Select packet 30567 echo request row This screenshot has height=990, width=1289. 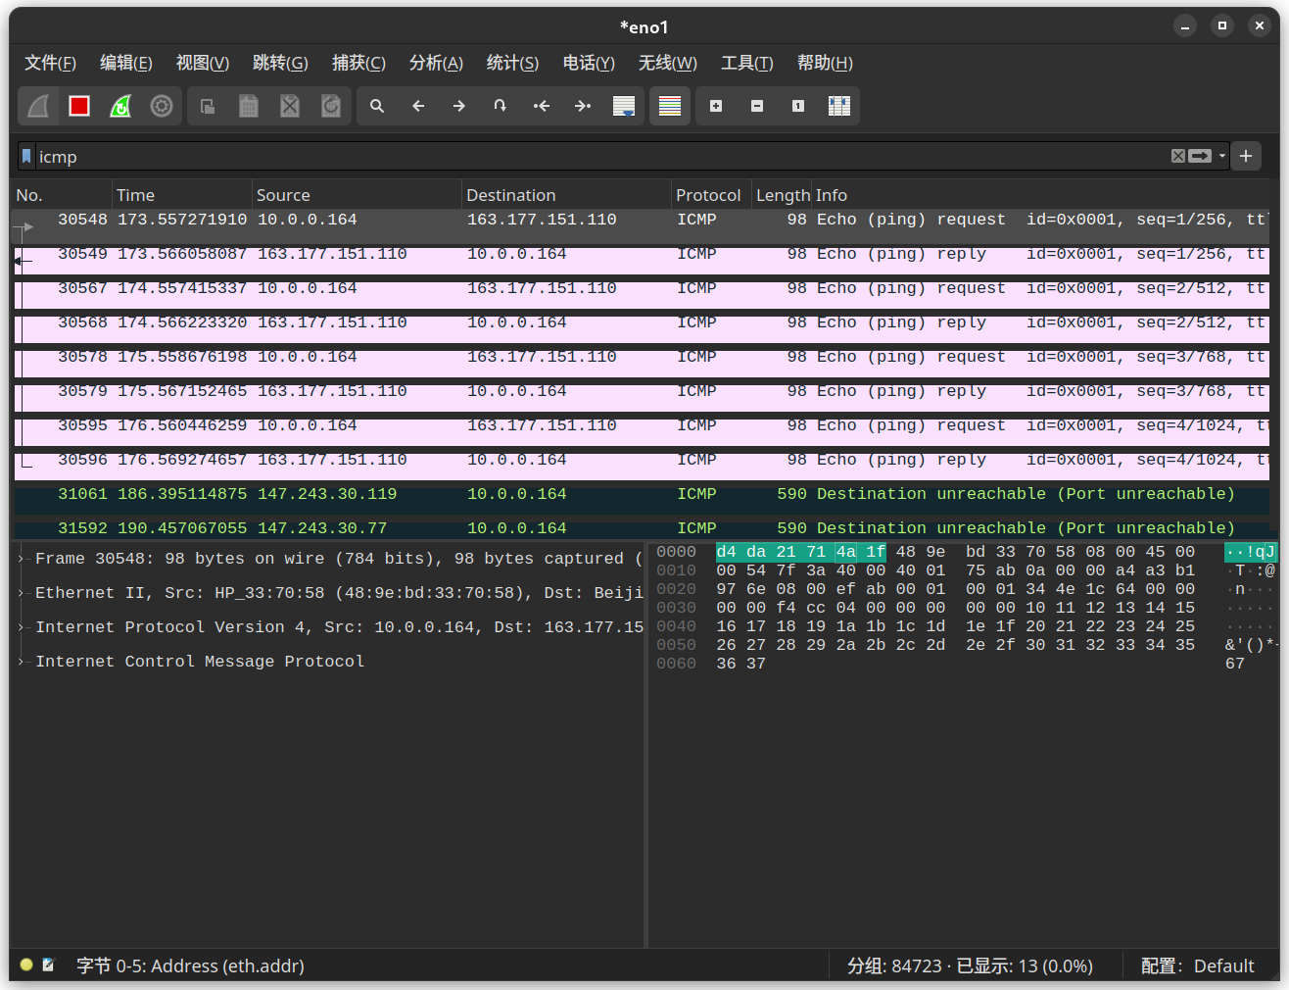[642, 294]
